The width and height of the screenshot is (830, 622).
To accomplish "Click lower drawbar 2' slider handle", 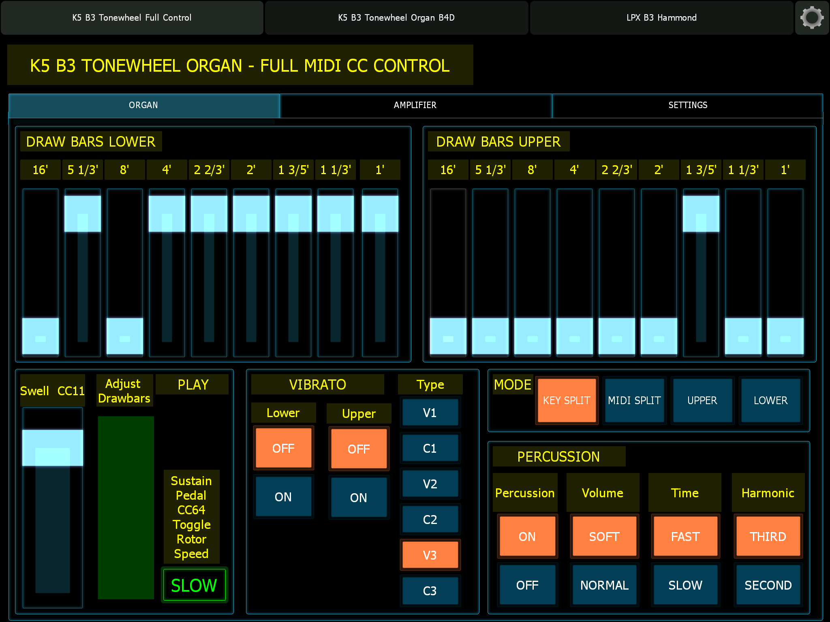I will point(251,214).
